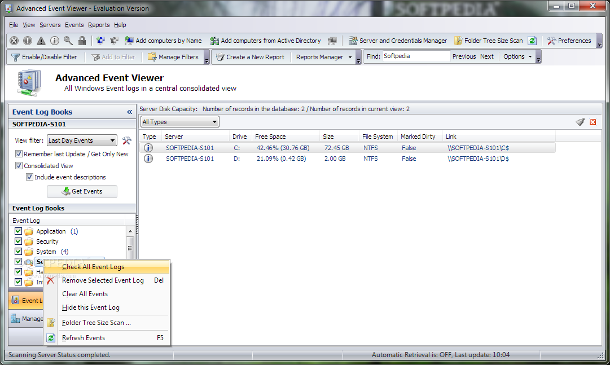Click the exclamation-mark circle toolbar icon
The image size is (610, 365).
coord(28,41)
